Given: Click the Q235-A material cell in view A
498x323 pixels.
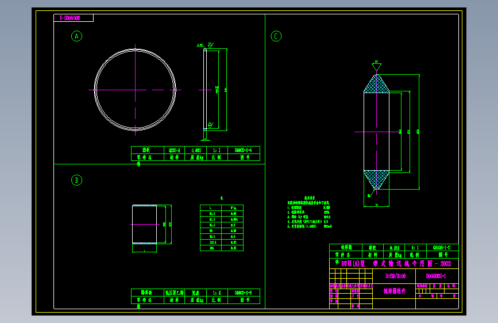Looking at the screenshot, I should click(x=175, y=150).
